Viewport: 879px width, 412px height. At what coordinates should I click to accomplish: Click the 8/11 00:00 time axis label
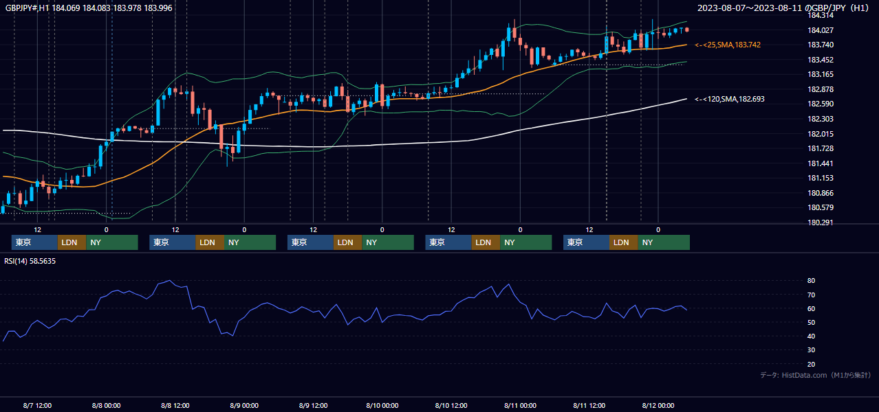tap(520, 406)
